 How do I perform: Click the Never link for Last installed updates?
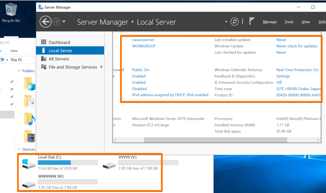point(281,40)
